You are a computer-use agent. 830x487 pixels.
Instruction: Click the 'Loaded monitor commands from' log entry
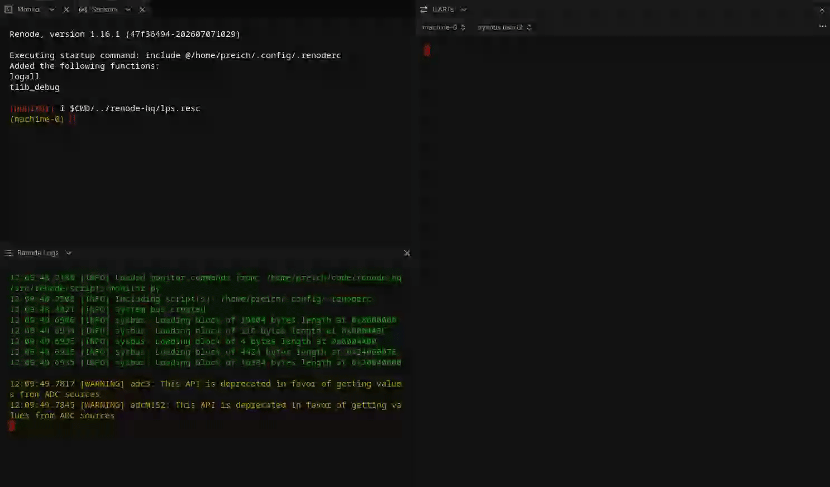pos(206,283)
